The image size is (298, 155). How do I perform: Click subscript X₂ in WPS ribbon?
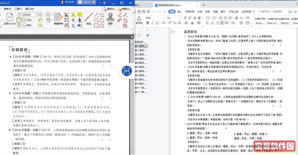(174, 23)
